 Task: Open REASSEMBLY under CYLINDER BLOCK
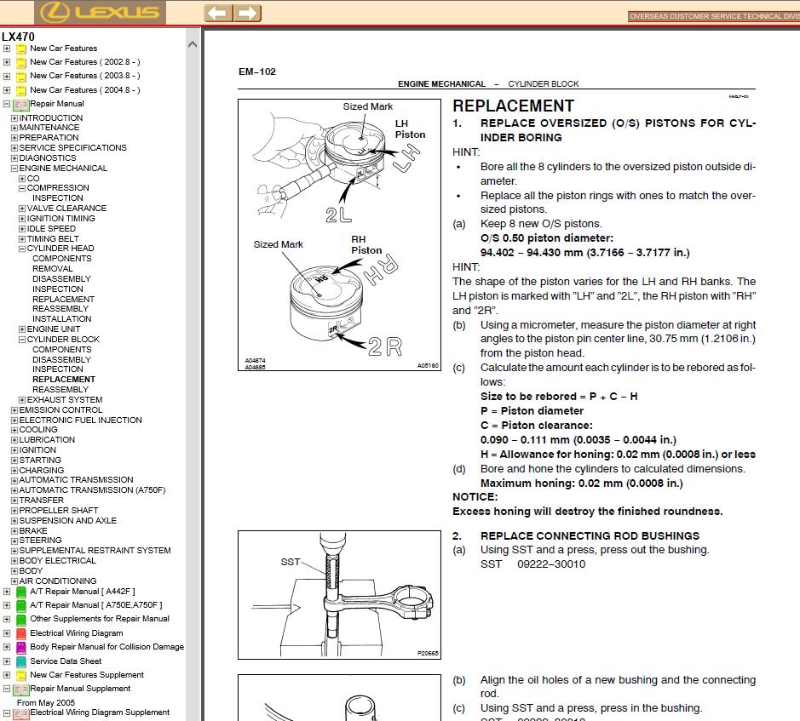[60, 390]
